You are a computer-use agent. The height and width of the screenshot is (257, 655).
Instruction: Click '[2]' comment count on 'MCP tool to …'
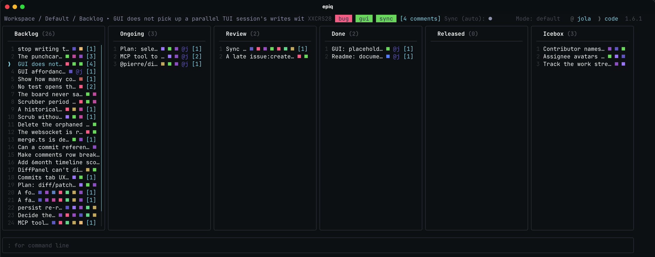tap(197, 56)
